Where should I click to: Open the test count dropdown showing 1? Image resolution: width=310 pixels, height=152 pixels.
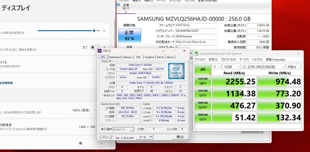pyautogui.click(x=217, y=67)
